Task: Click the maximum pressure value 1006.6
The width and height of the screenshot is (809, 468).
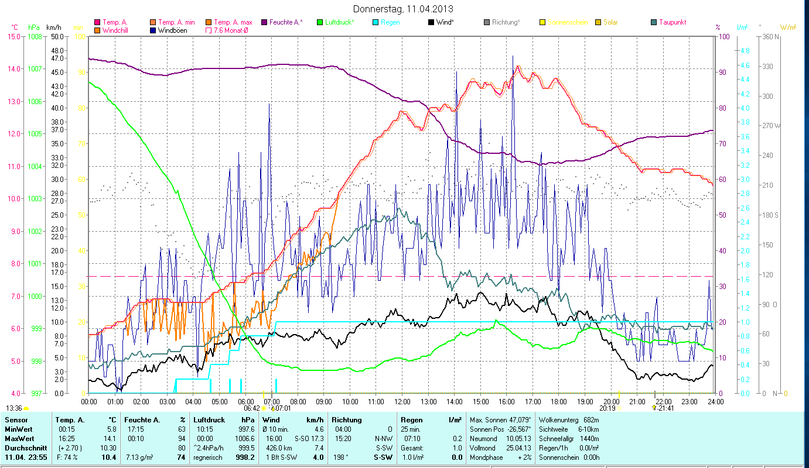Action: (x=245, y=438)
